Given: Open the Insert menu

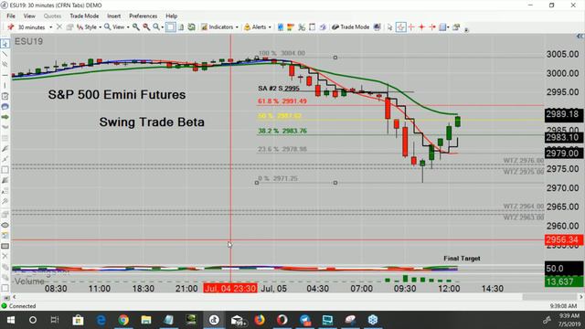Looking at the screenshot, I should click(x=113, y=16).
